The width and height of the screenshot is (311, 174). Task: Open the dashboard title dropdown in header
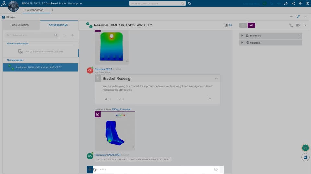coord(81,3)
